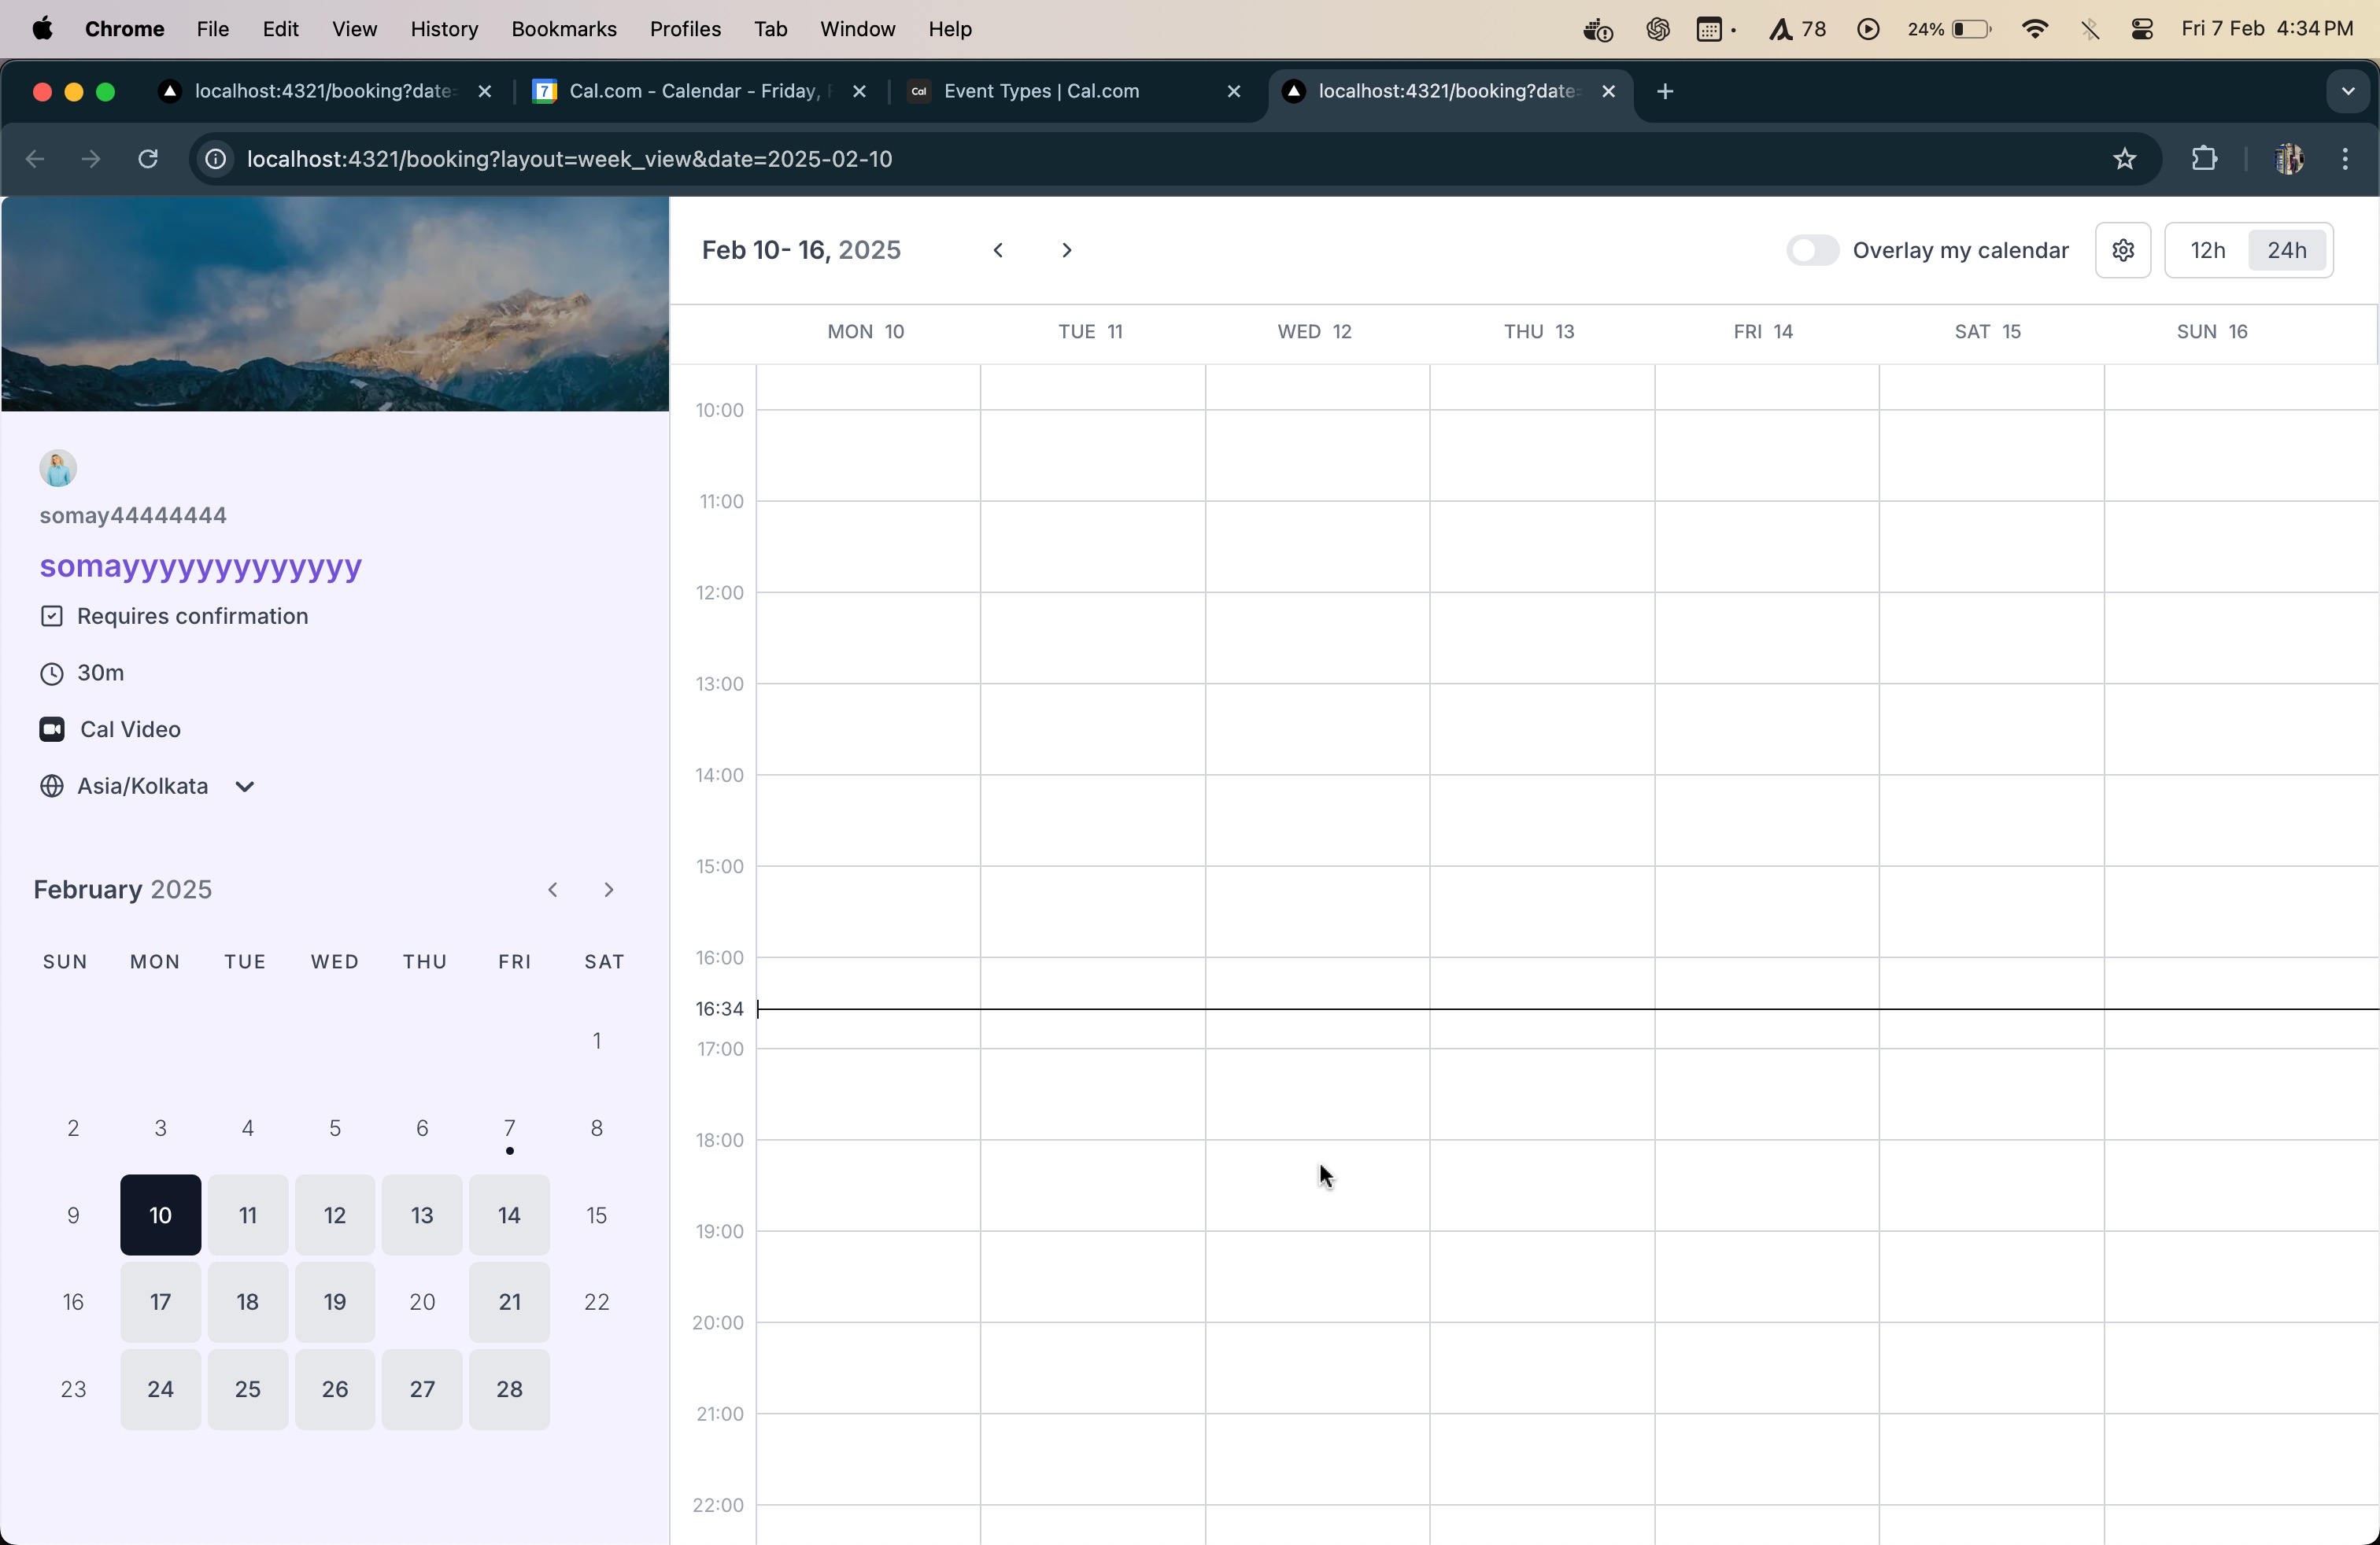Check battery status in menu bar

coord(1949,29)
